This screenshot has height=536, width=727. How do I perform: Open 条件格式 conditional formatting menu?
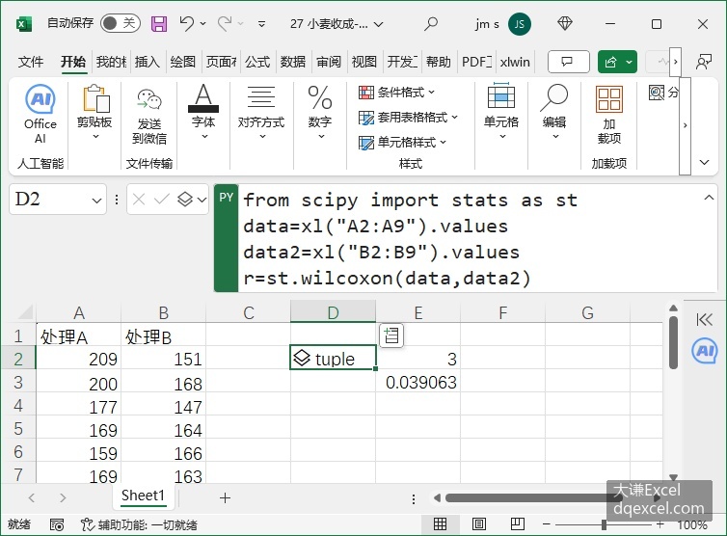click(397, 93)
